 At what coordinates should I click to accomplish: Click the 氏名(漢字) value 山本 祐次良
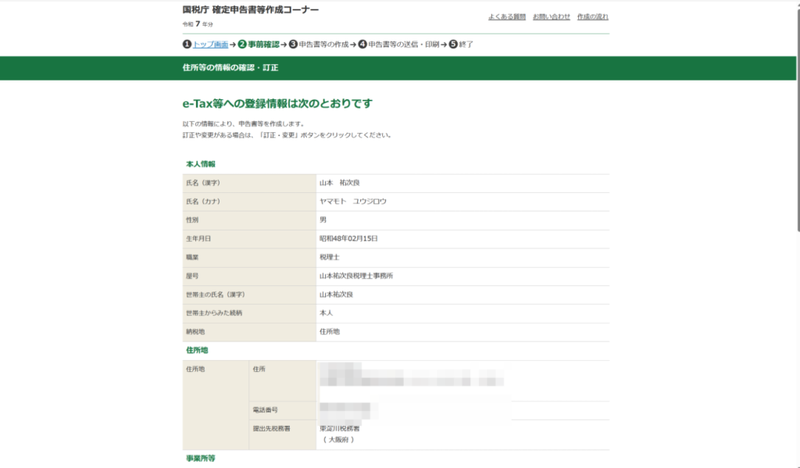[x=339, y=183]
